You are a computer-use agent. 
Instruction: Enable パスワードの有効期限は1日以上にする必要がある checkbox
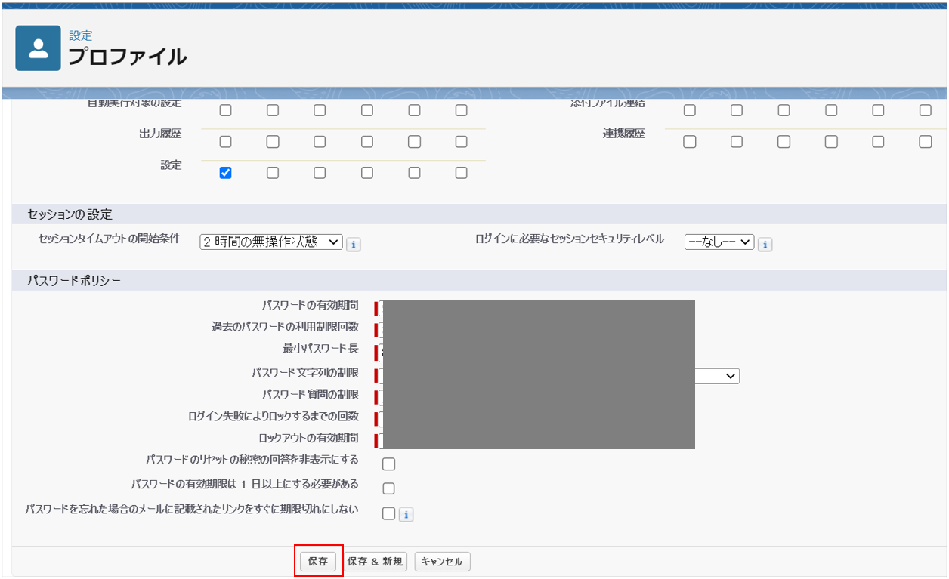pyautogui.click(x=388, y=488)
